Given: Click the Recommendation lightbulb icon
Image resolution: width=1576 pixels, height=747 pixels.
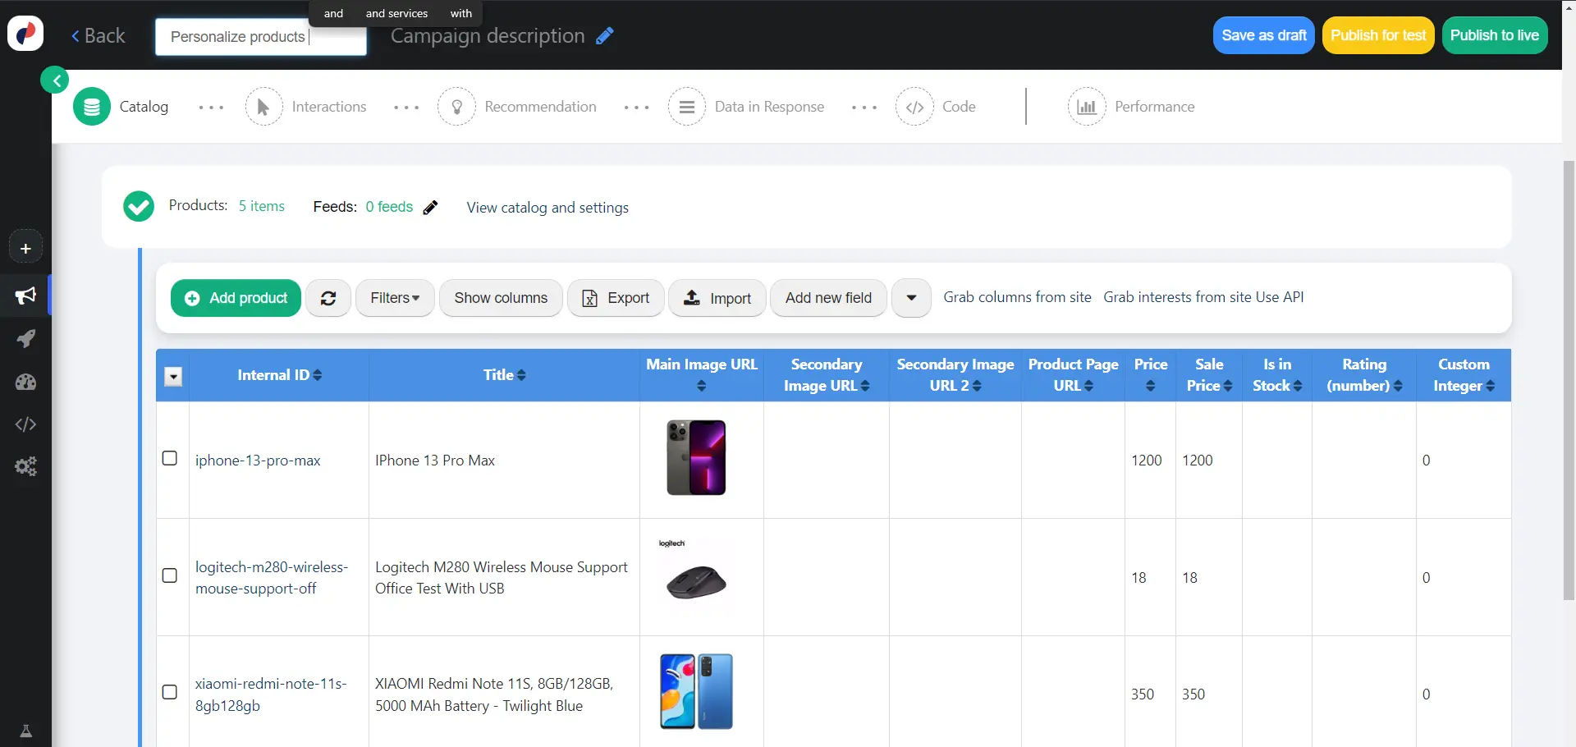Looking at the screenshot, I should 456,107.
